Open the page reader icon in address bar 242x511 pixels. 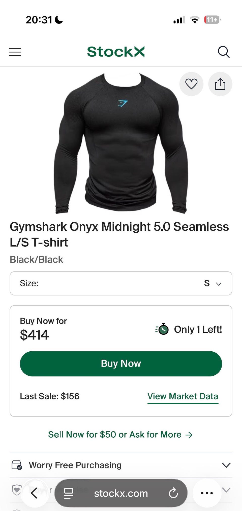click(69, 493)
